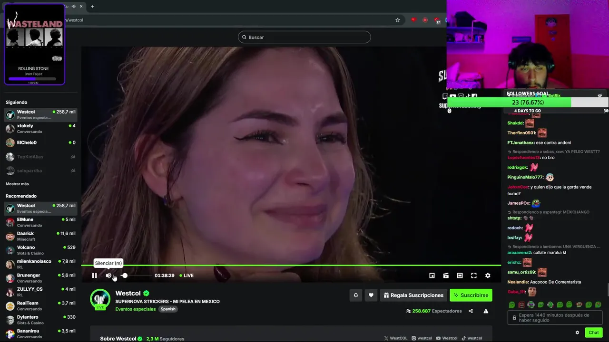Click the chat panel scrollbar

click(x=607, y=290)
